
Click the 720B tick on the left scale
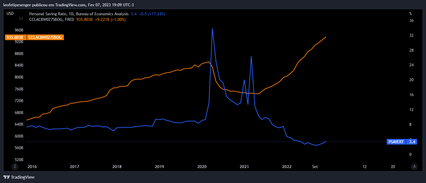(x=19, y=101)
